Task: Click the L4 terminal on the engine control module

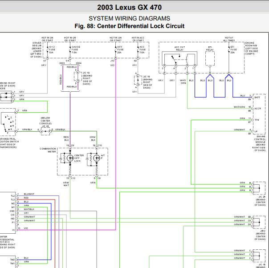Action: click(x=256, y=131)
